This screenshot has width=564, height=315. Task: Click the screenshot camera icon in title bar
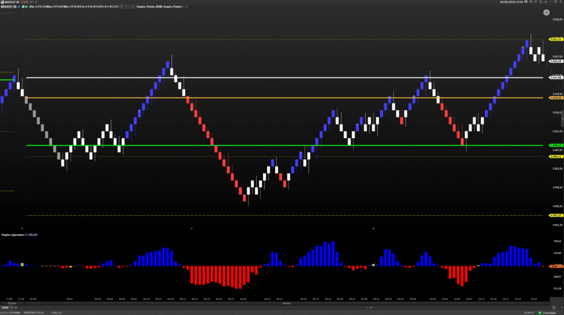(527, 2)
